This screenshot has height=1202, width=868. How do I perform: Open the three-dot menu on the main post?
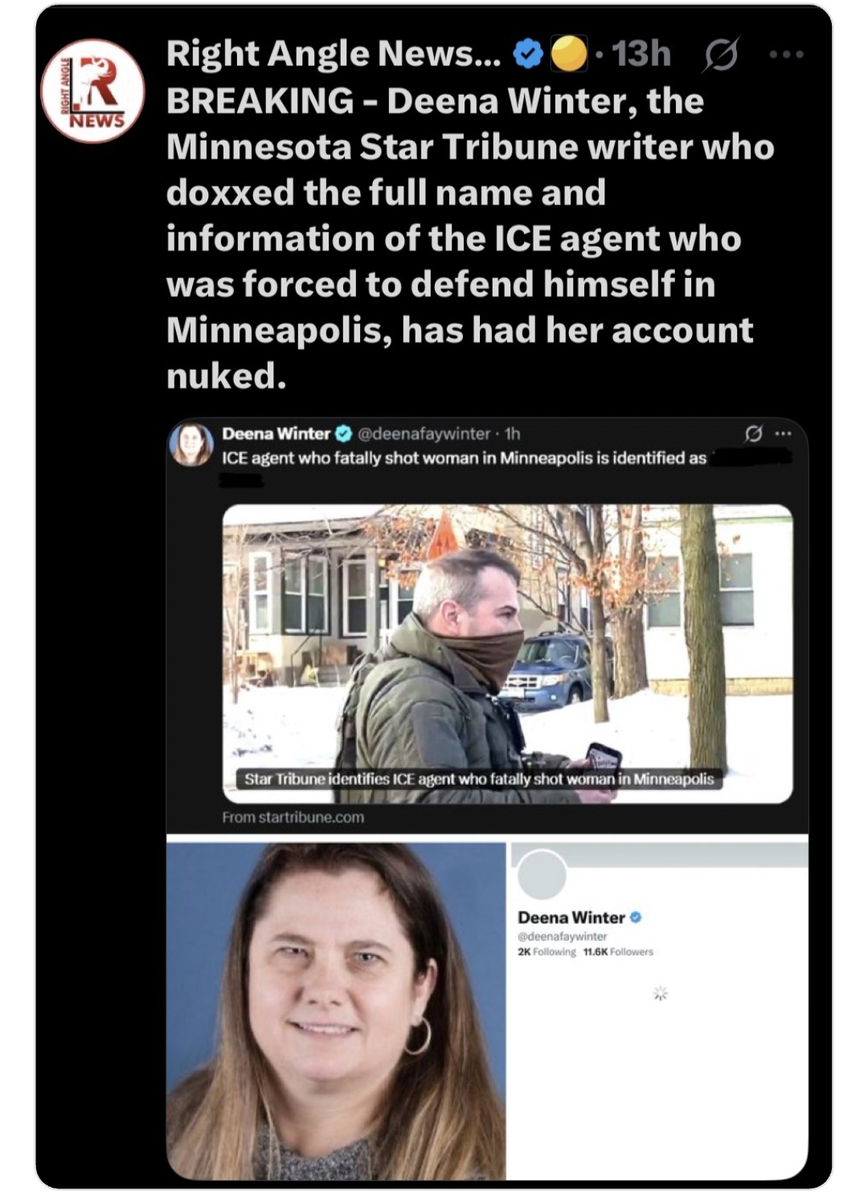click(x=786, y=55)
